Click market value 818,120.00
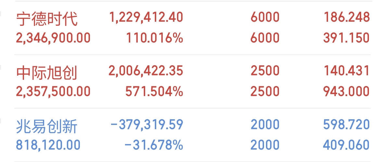Viewport: 380px width, 162px height. coord(48,145)
